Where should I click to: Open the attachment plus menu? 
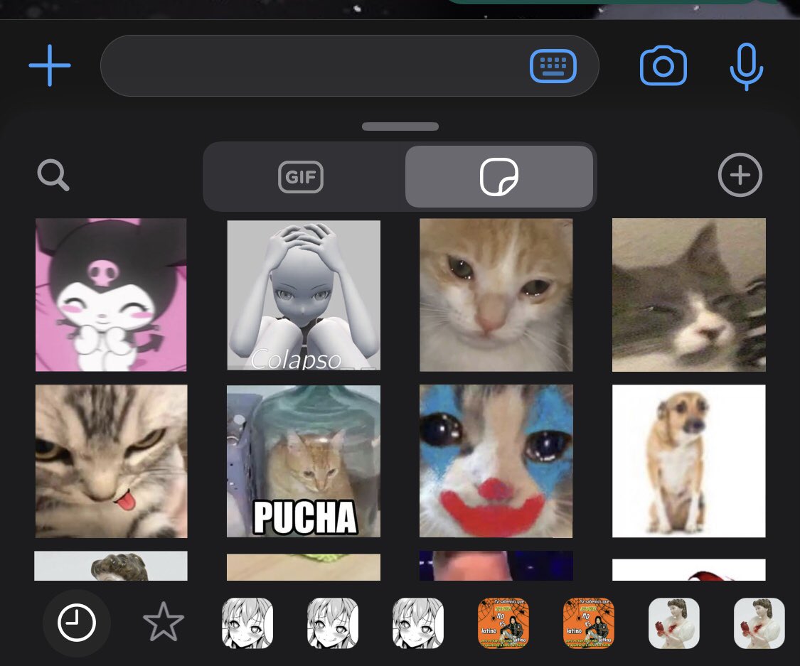50,65
